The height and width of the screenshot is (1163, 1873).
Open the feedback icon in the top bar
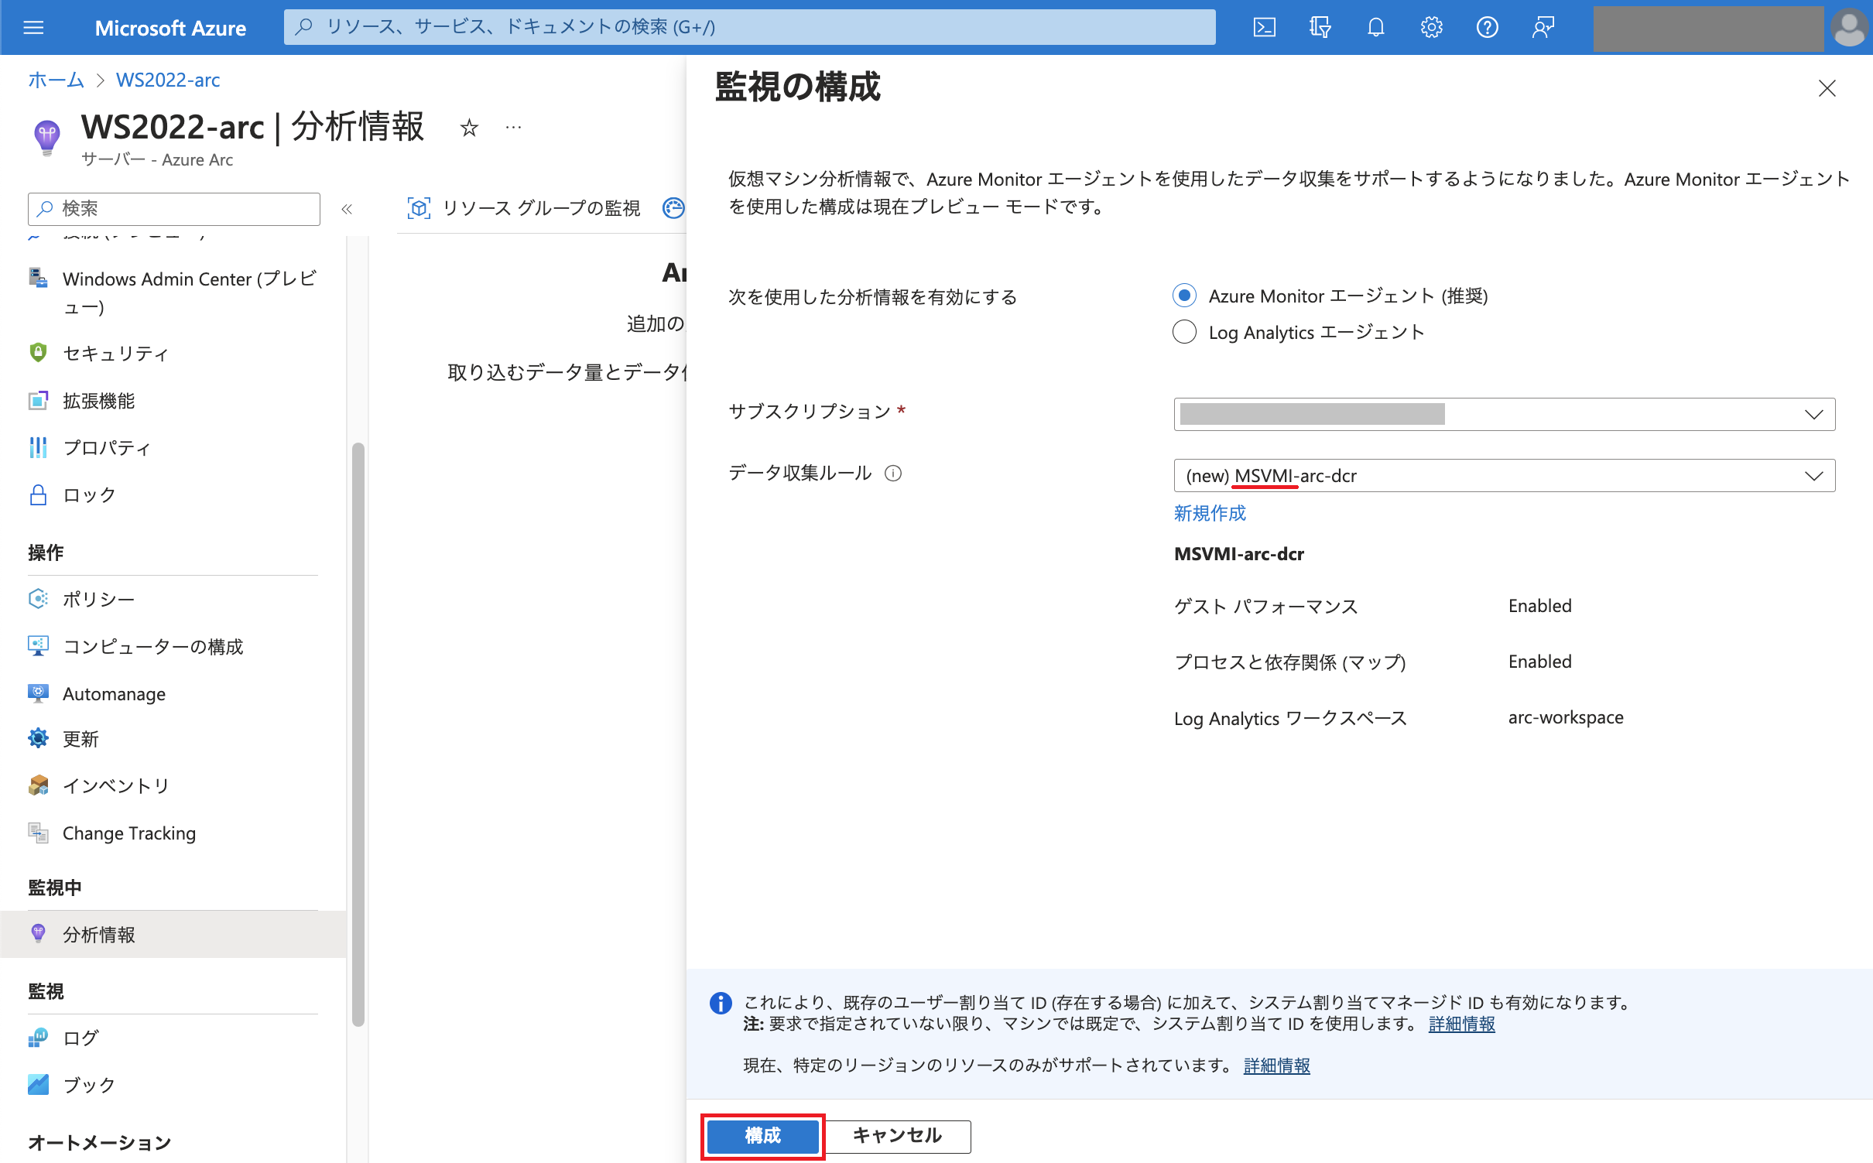1543,28
